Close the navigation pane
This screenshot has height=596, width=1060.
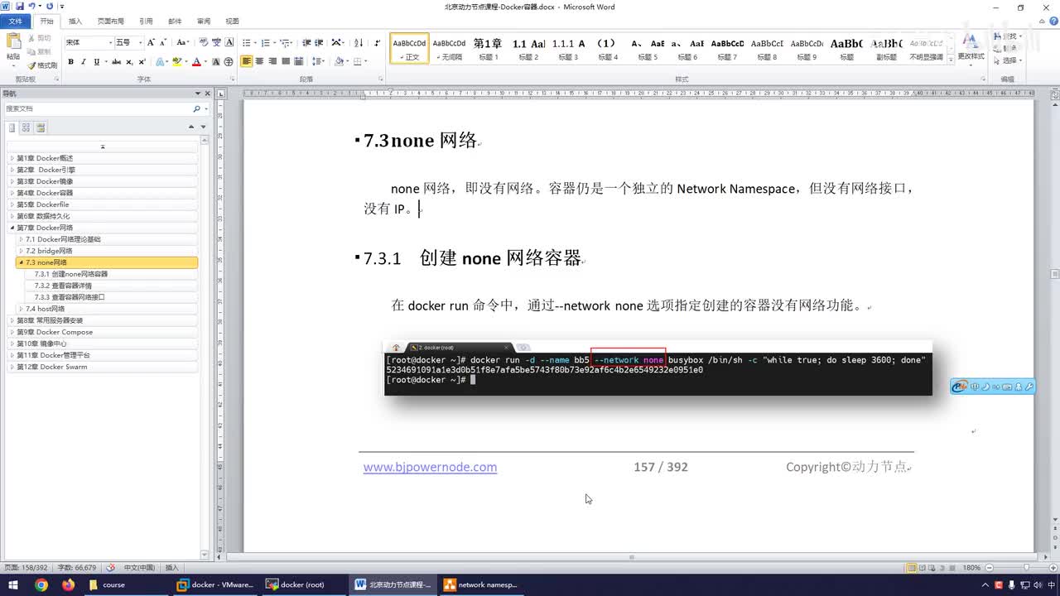(x=207, y=94)
